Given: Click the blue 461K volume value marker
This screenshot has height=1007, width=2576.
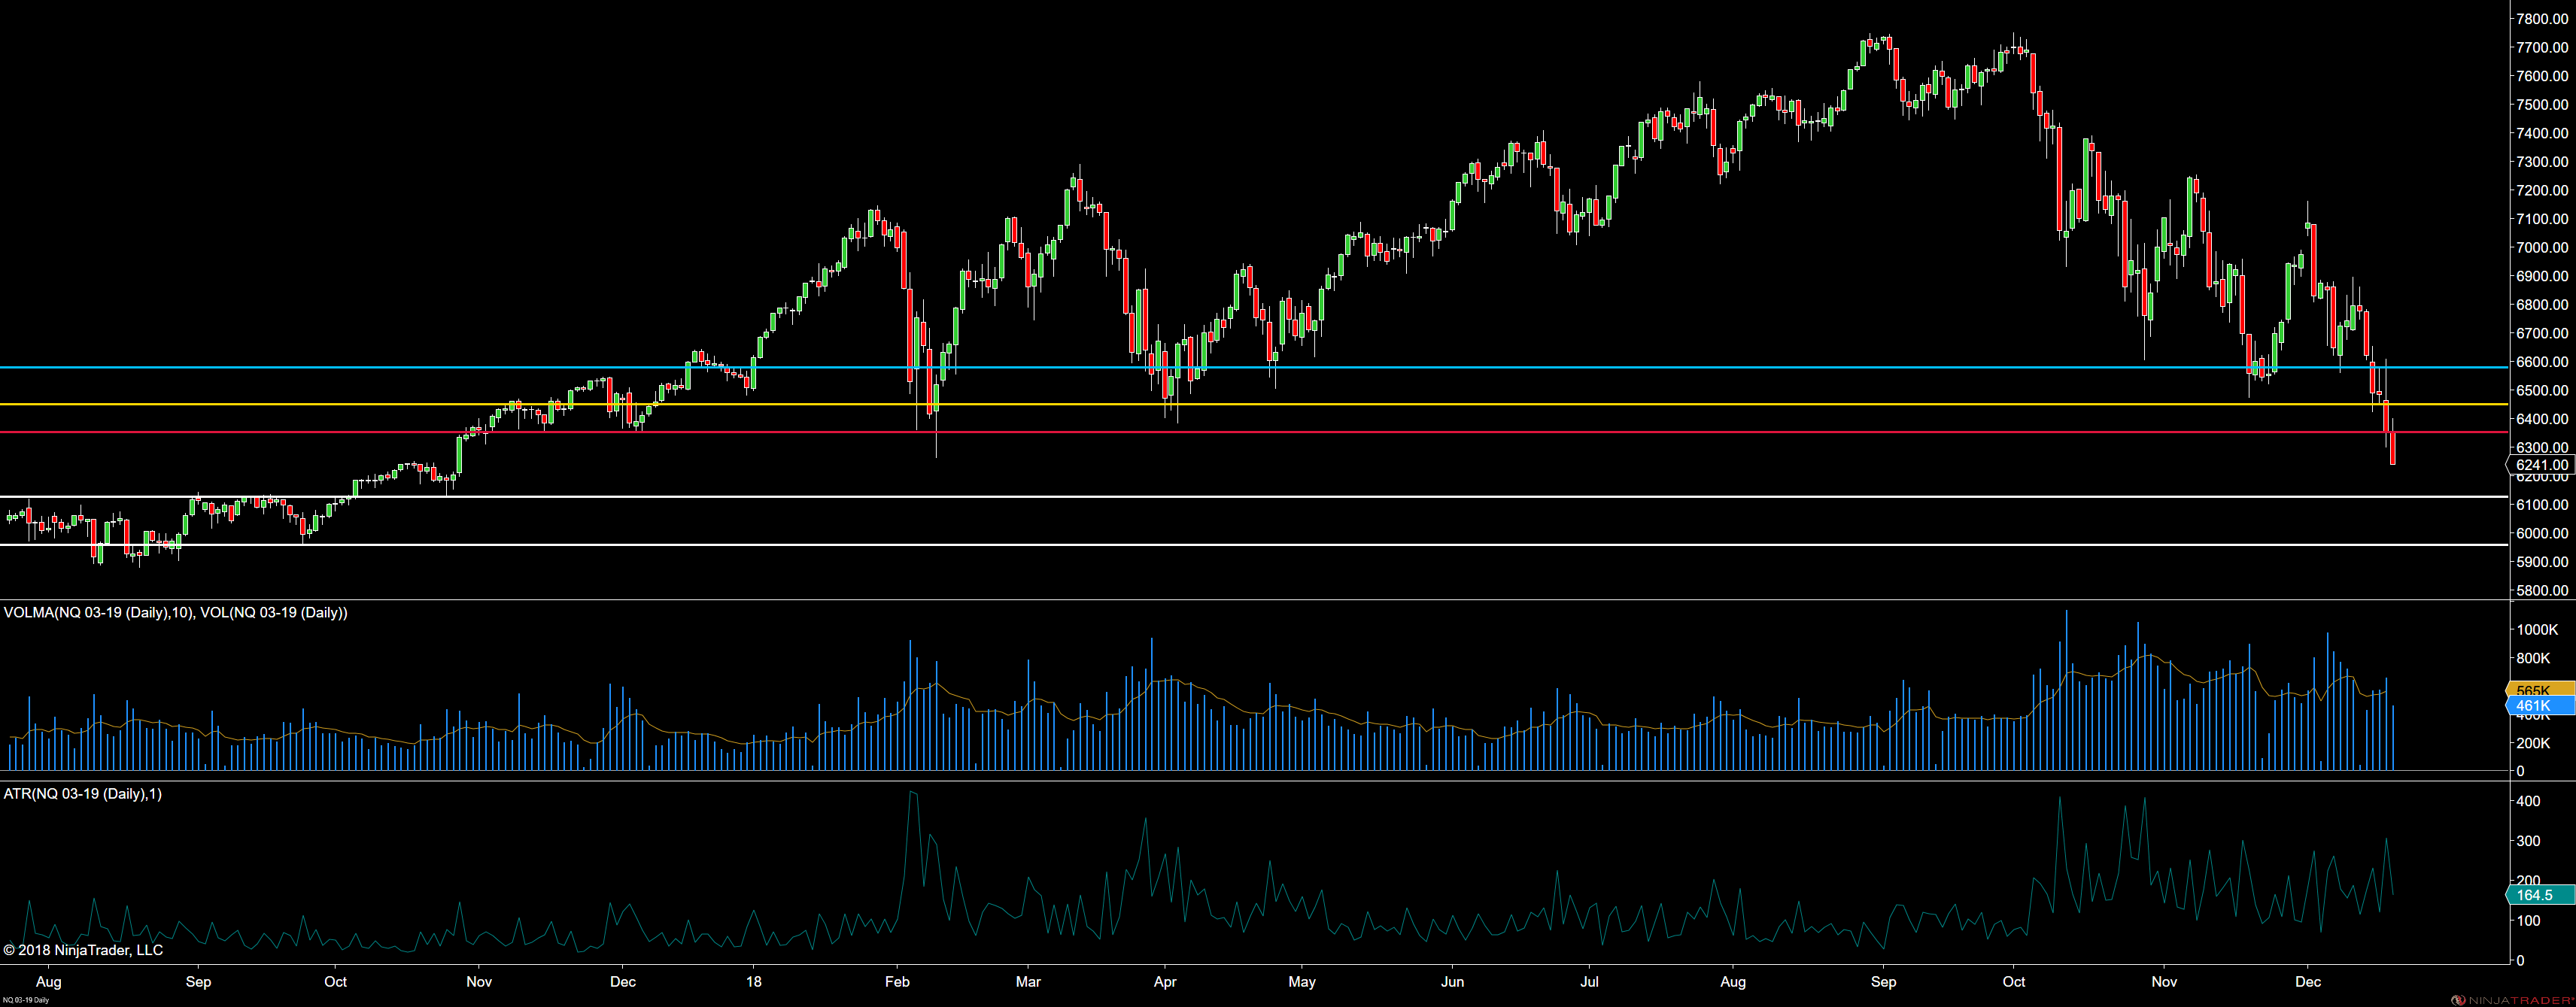Looking at the screenshot, I should tap(2541, 706).
